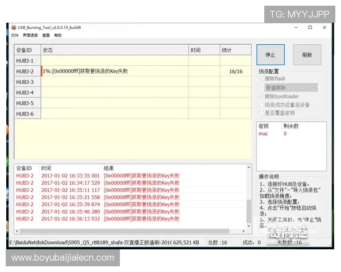This screenshot has width=341, height=272.
Task: Click the 停止 button
Action: tap(271, 54)
